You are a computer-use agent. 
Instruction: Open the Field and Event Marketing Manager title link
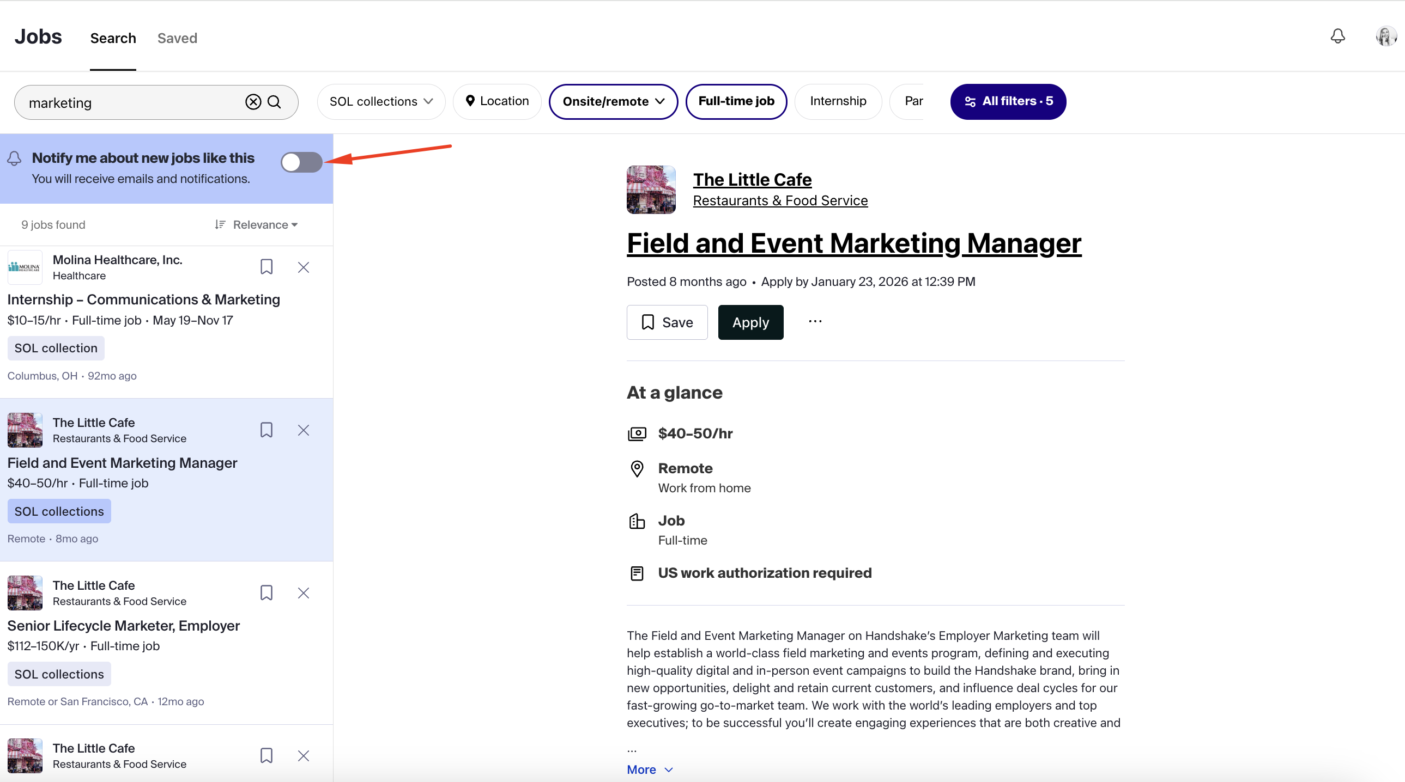coord(853,243)
